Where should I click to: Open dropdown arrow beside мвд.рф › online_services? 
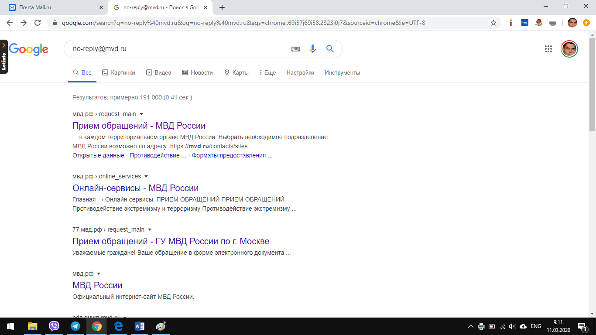pyautogui.click(x=146, y=177)
